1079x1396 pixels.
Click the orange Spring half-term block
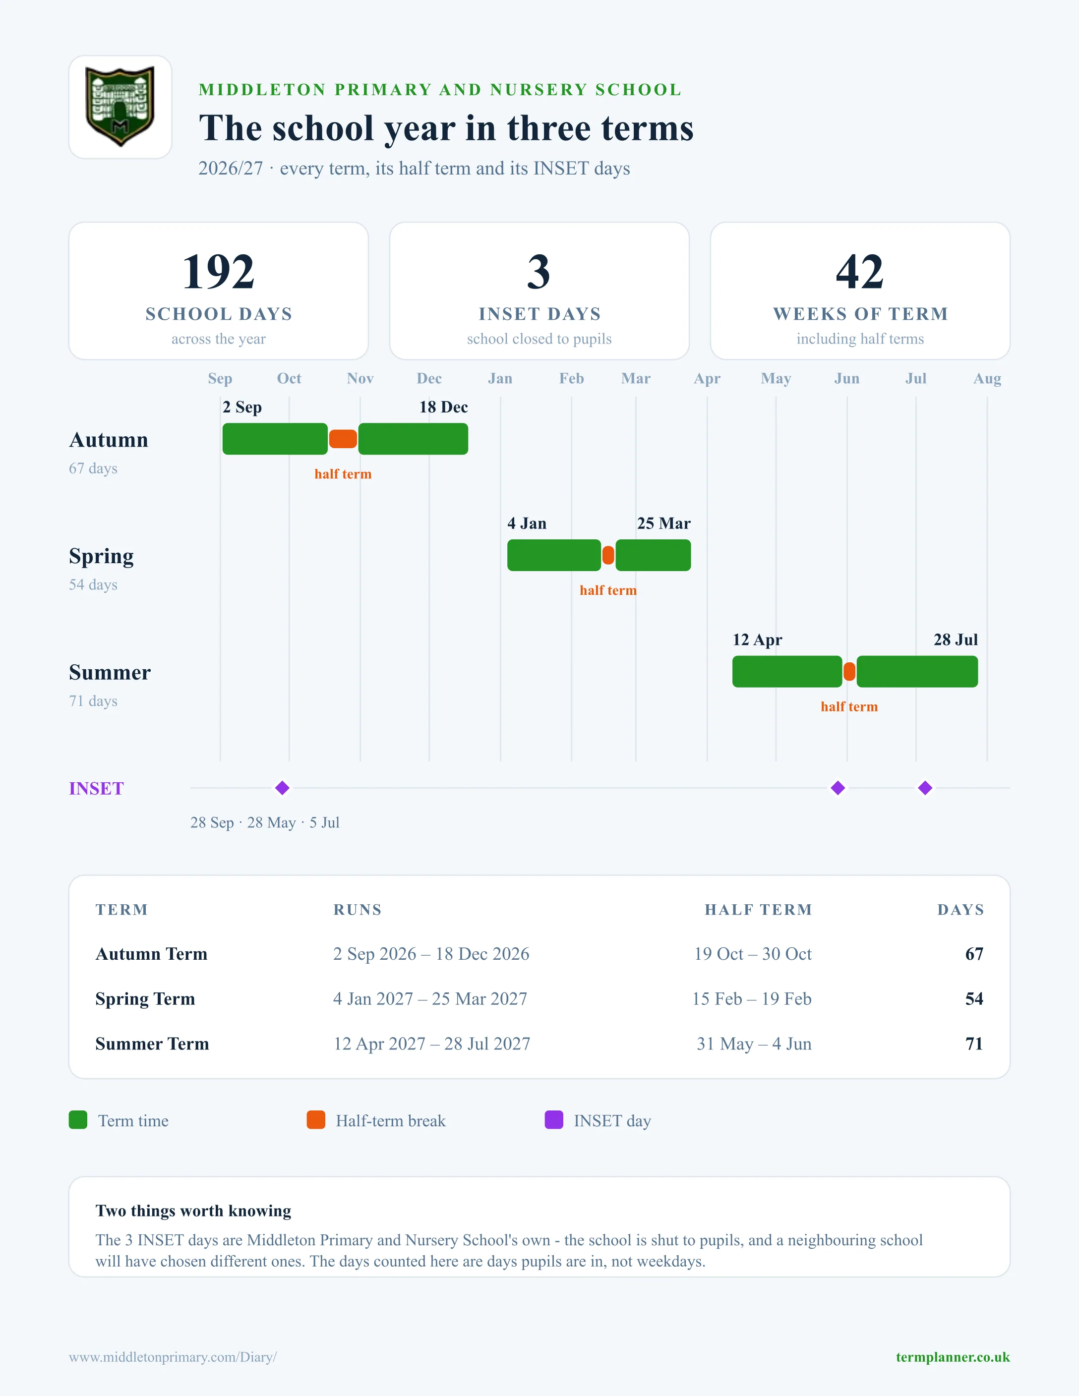click(608, 555)
